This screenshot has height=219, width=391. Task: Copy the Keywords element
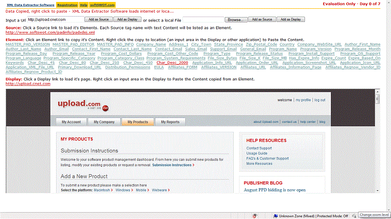[15, 63]
